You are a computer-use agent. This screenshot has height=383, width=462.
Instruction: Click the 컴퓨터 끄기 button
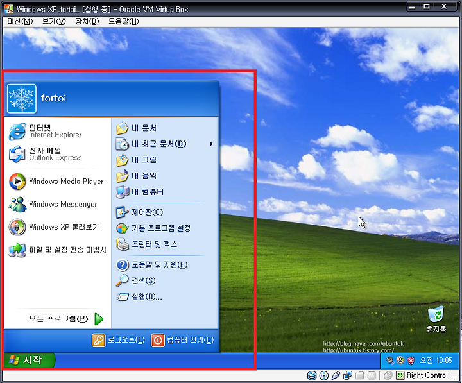[x=182, y=340]
